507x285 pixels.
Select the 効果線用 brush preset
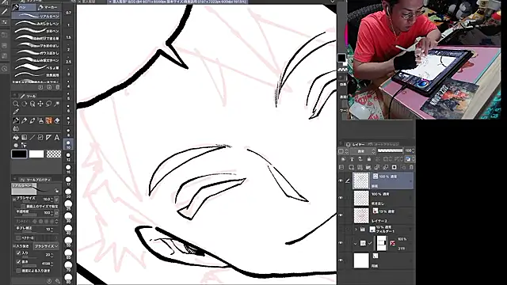tap(36, 75)
